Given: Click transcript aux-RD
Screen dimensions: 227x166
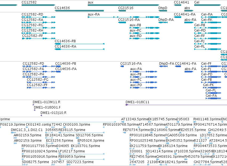Looking at the screenshot, I should 136,36.
